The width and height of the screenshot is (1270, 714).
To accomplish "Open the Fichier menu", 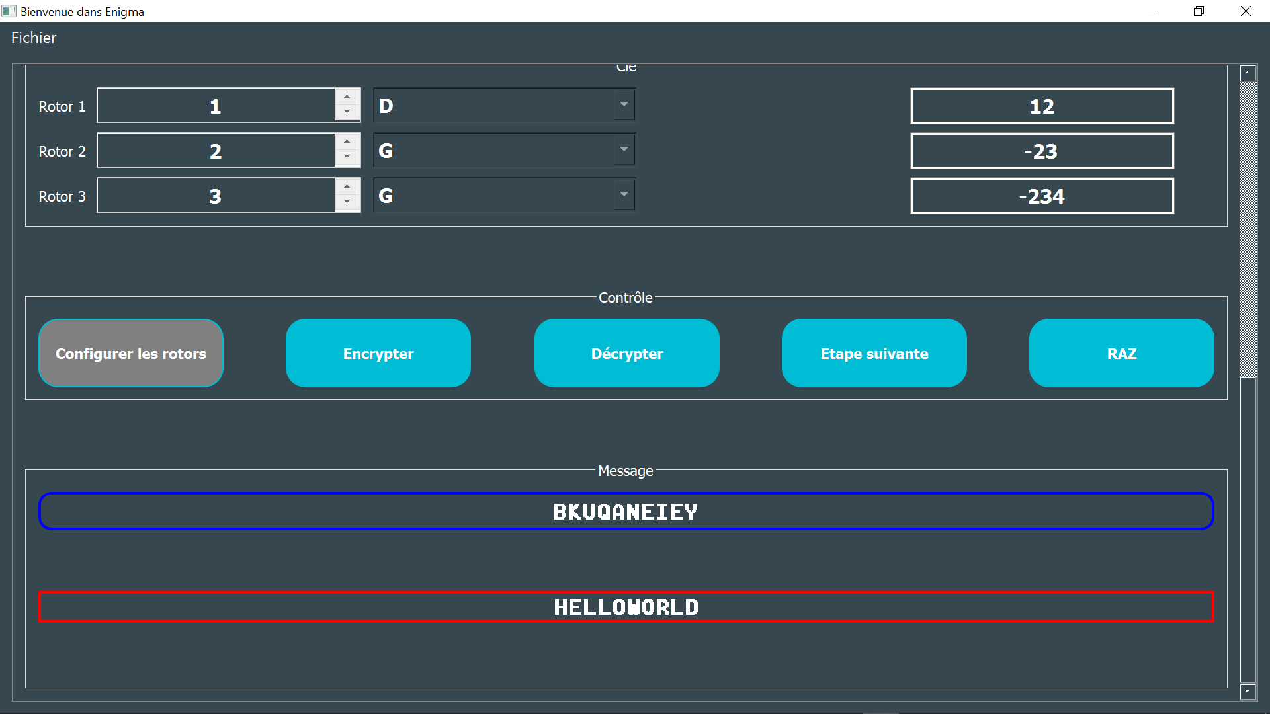I will click(33, 38).
